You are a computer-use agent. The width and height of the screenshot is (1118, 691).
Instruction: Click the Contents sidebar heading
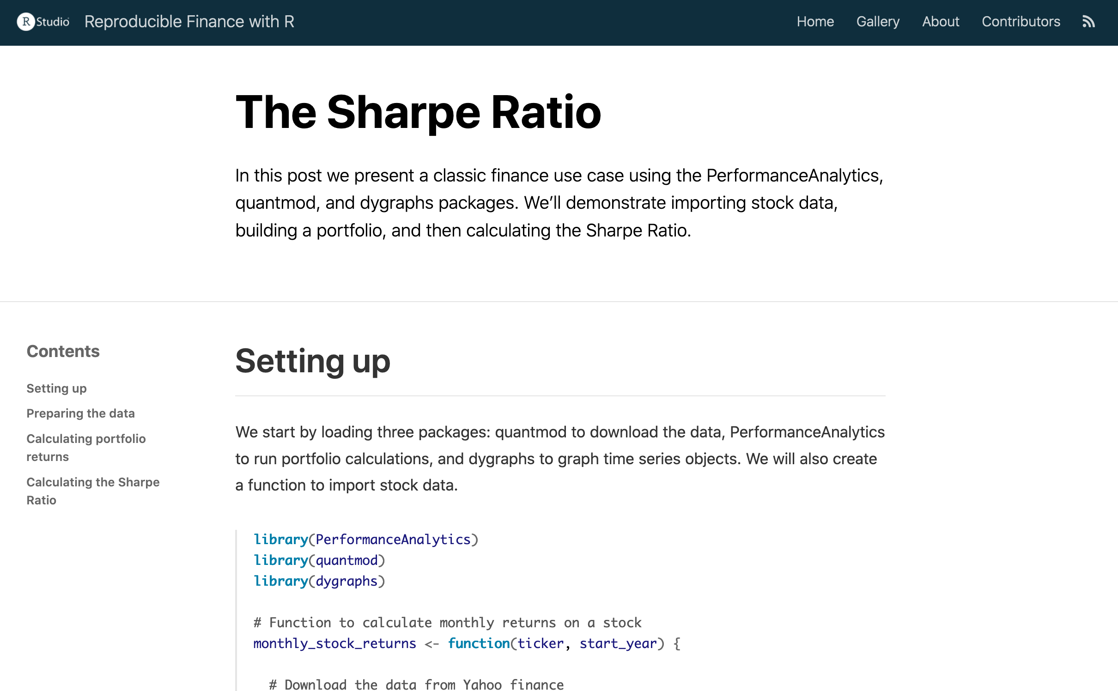coord(63,352)
